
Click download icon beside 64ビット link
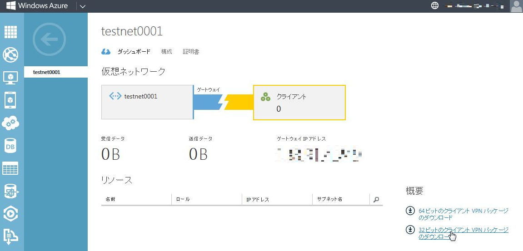point(410,211)
